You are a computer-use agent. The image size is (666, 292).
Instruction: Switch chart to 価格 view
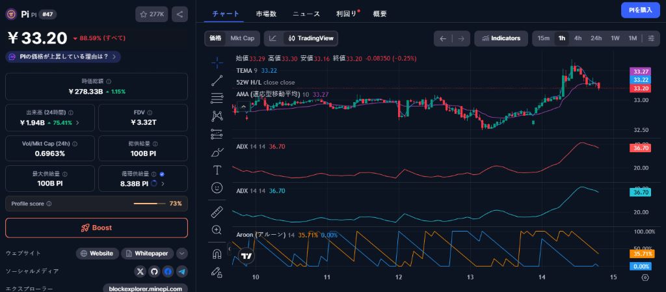point(215,38)
